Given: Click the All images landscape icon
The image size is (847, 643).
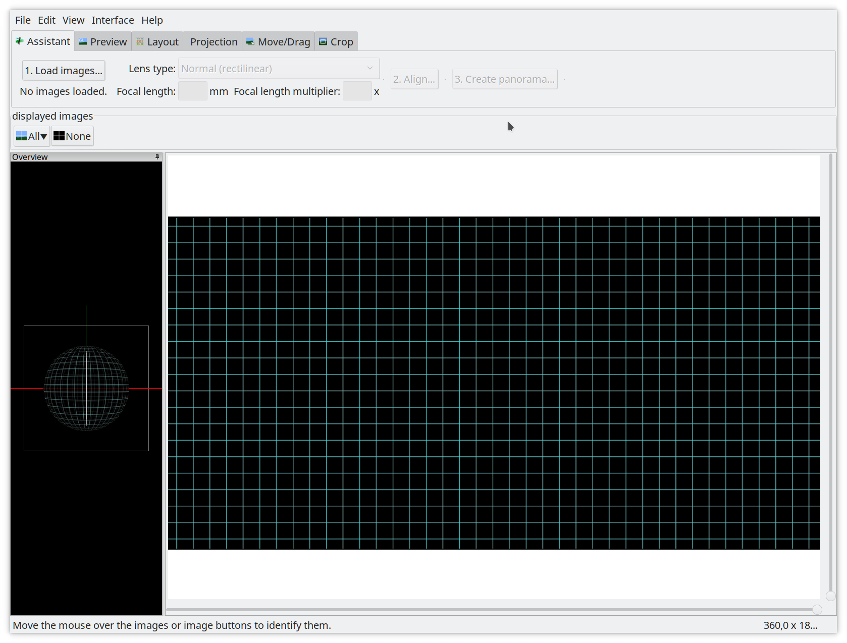Looking at the screenshot, I should 22,136.
